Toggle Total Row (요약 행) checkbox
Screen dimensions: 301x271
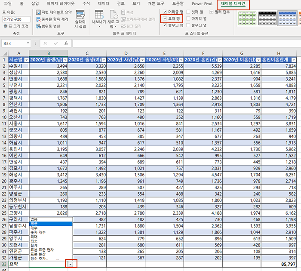tap(165, 18)
